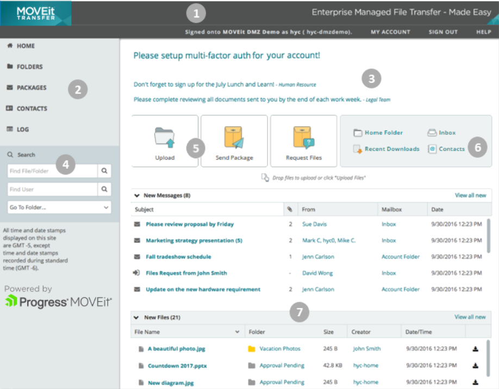Click the Find File/Folder input field

pyautogui.click(x=52, y=171)
